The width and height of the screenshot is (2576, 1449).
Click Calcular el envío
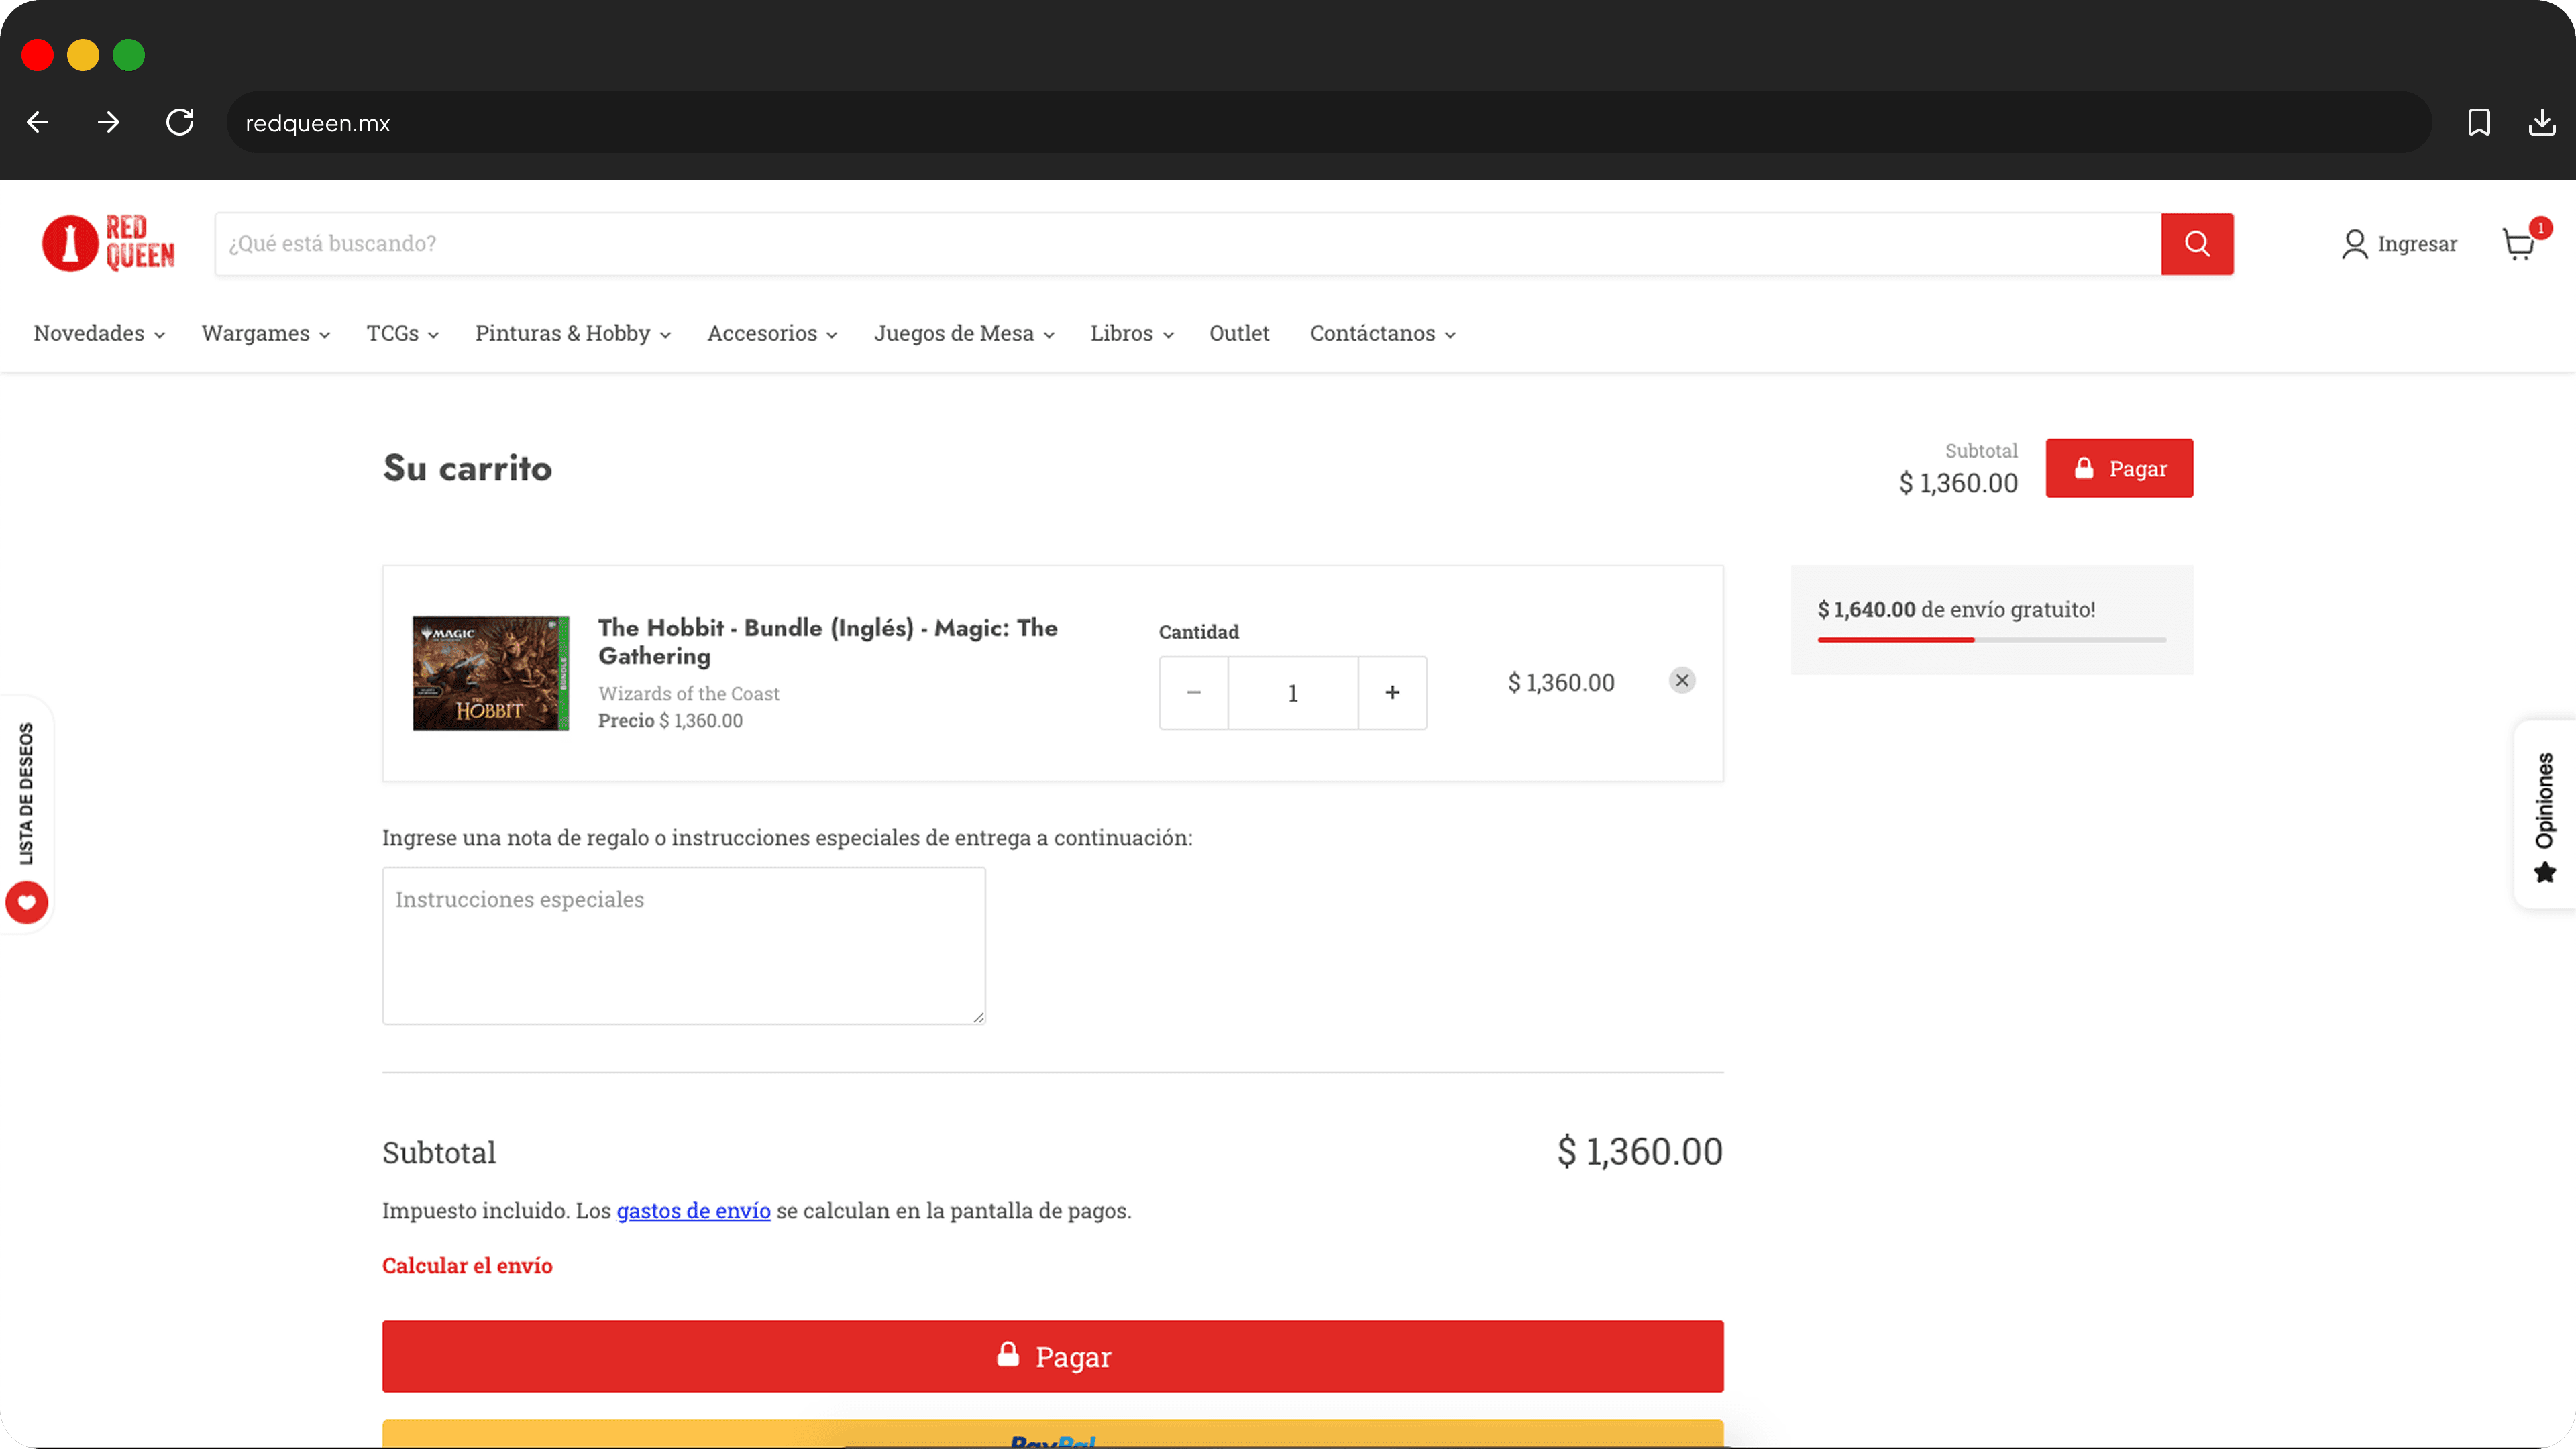pos(467,1265)
